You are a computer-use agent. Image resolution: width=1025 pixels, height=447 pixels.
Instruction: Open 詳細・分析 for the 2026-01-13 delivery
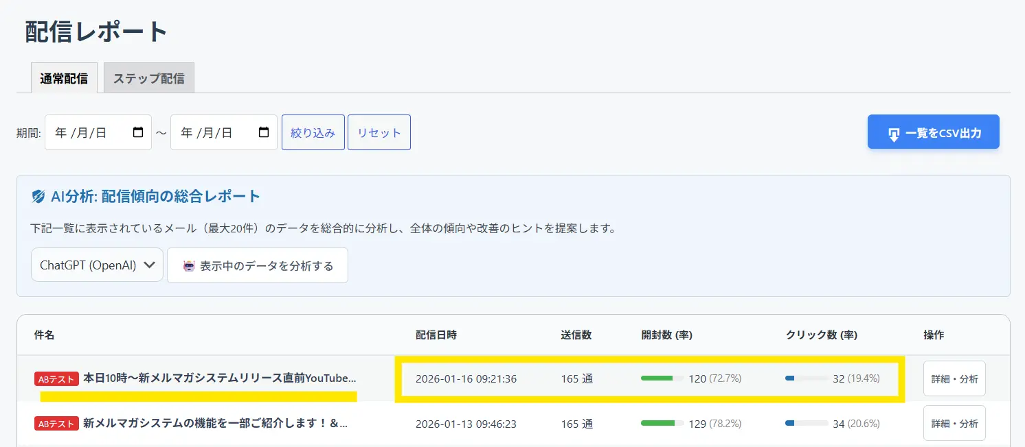954,424
